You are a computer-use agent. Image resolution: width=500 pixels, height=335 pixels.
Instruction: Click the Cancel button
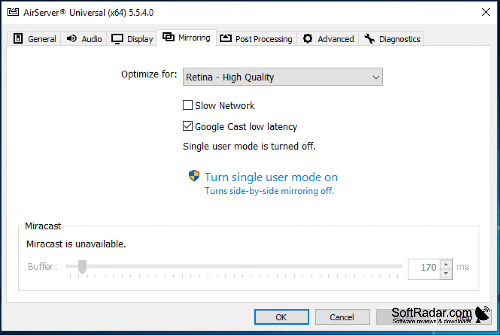tap(342, 317)
